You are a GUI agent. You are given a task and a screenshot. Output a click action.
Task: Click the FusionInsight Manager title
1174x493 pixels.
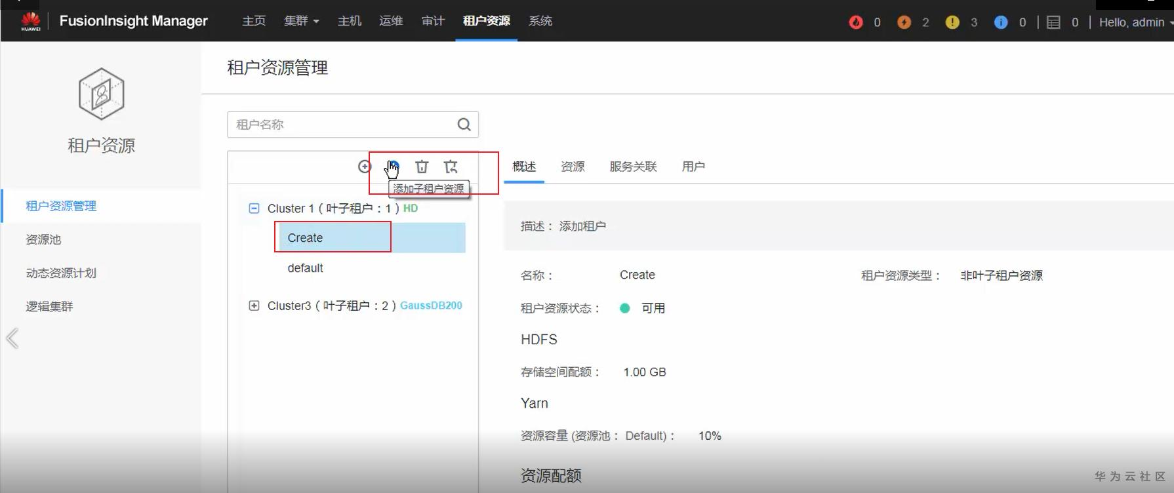click(x=133, y=21)
